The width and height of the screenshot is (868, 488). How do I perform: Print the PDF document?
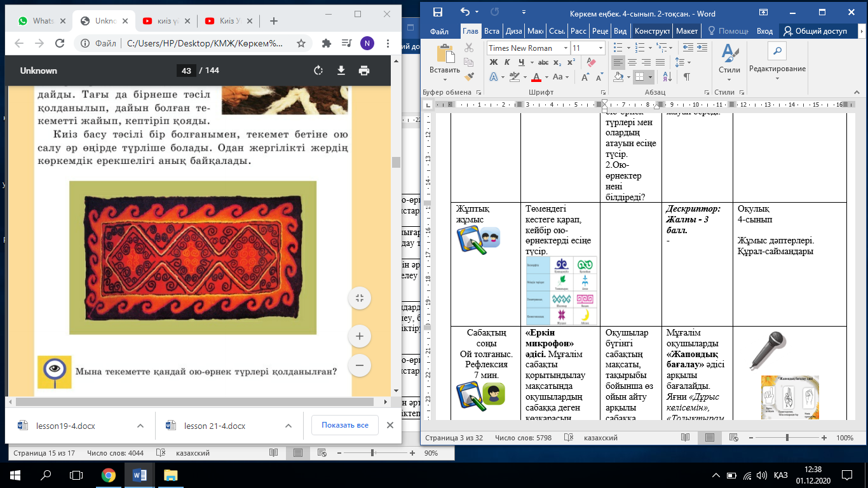click(363, 71)
